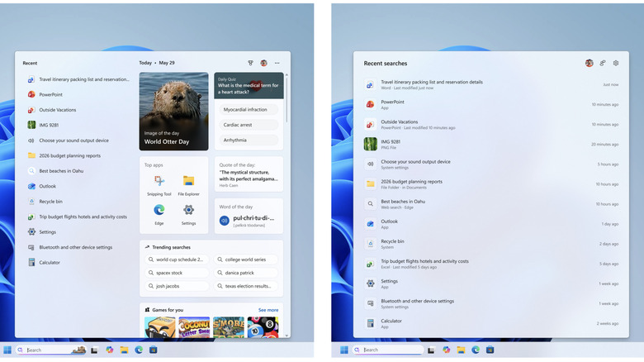Click the PowerPoint app icon in Recent searches panel
Image resolution: width=644 pixels, height=362 pixels.
(x=370, y=104)
